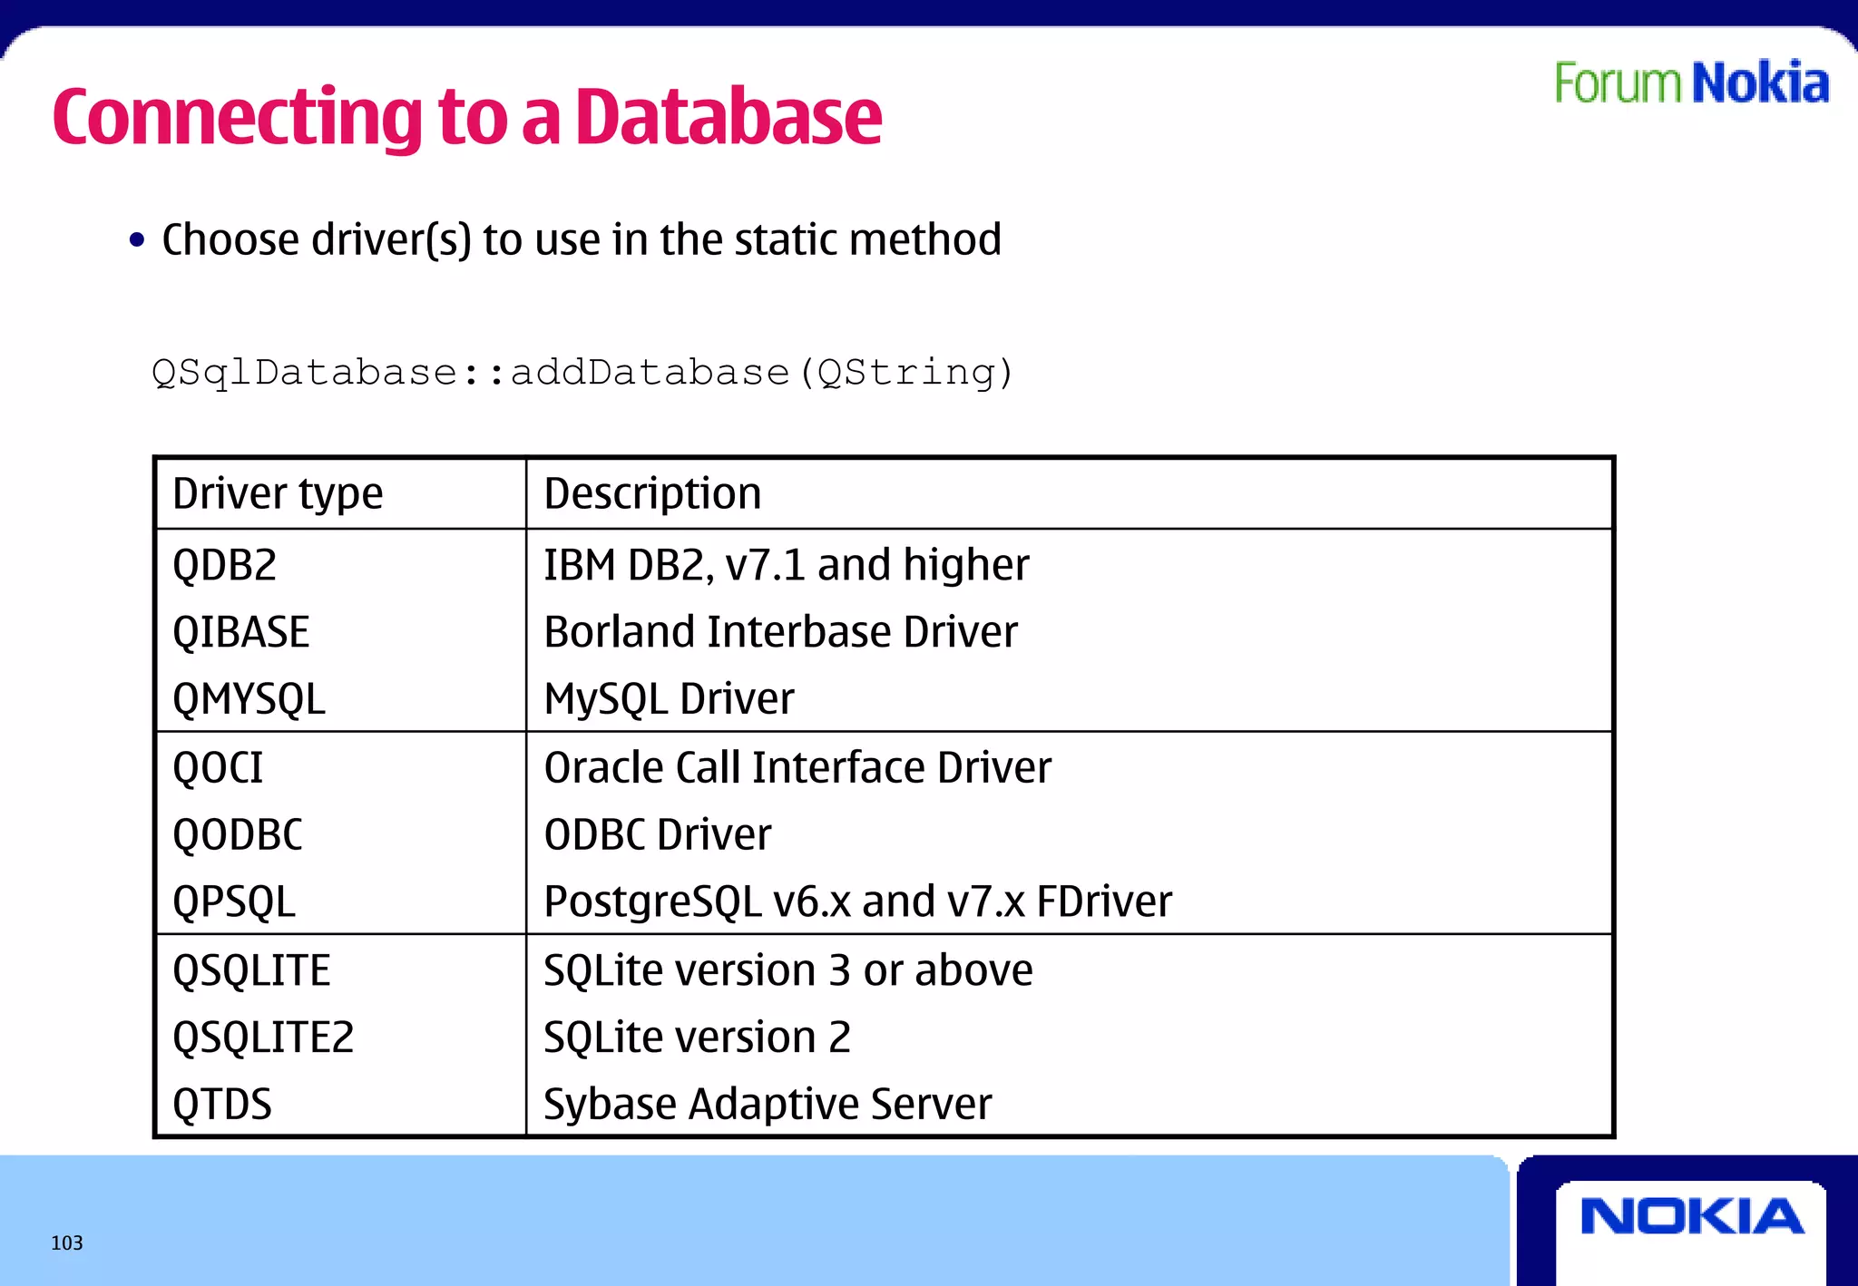
Task: Click the 'Description' column header
Action: point(652,494)
